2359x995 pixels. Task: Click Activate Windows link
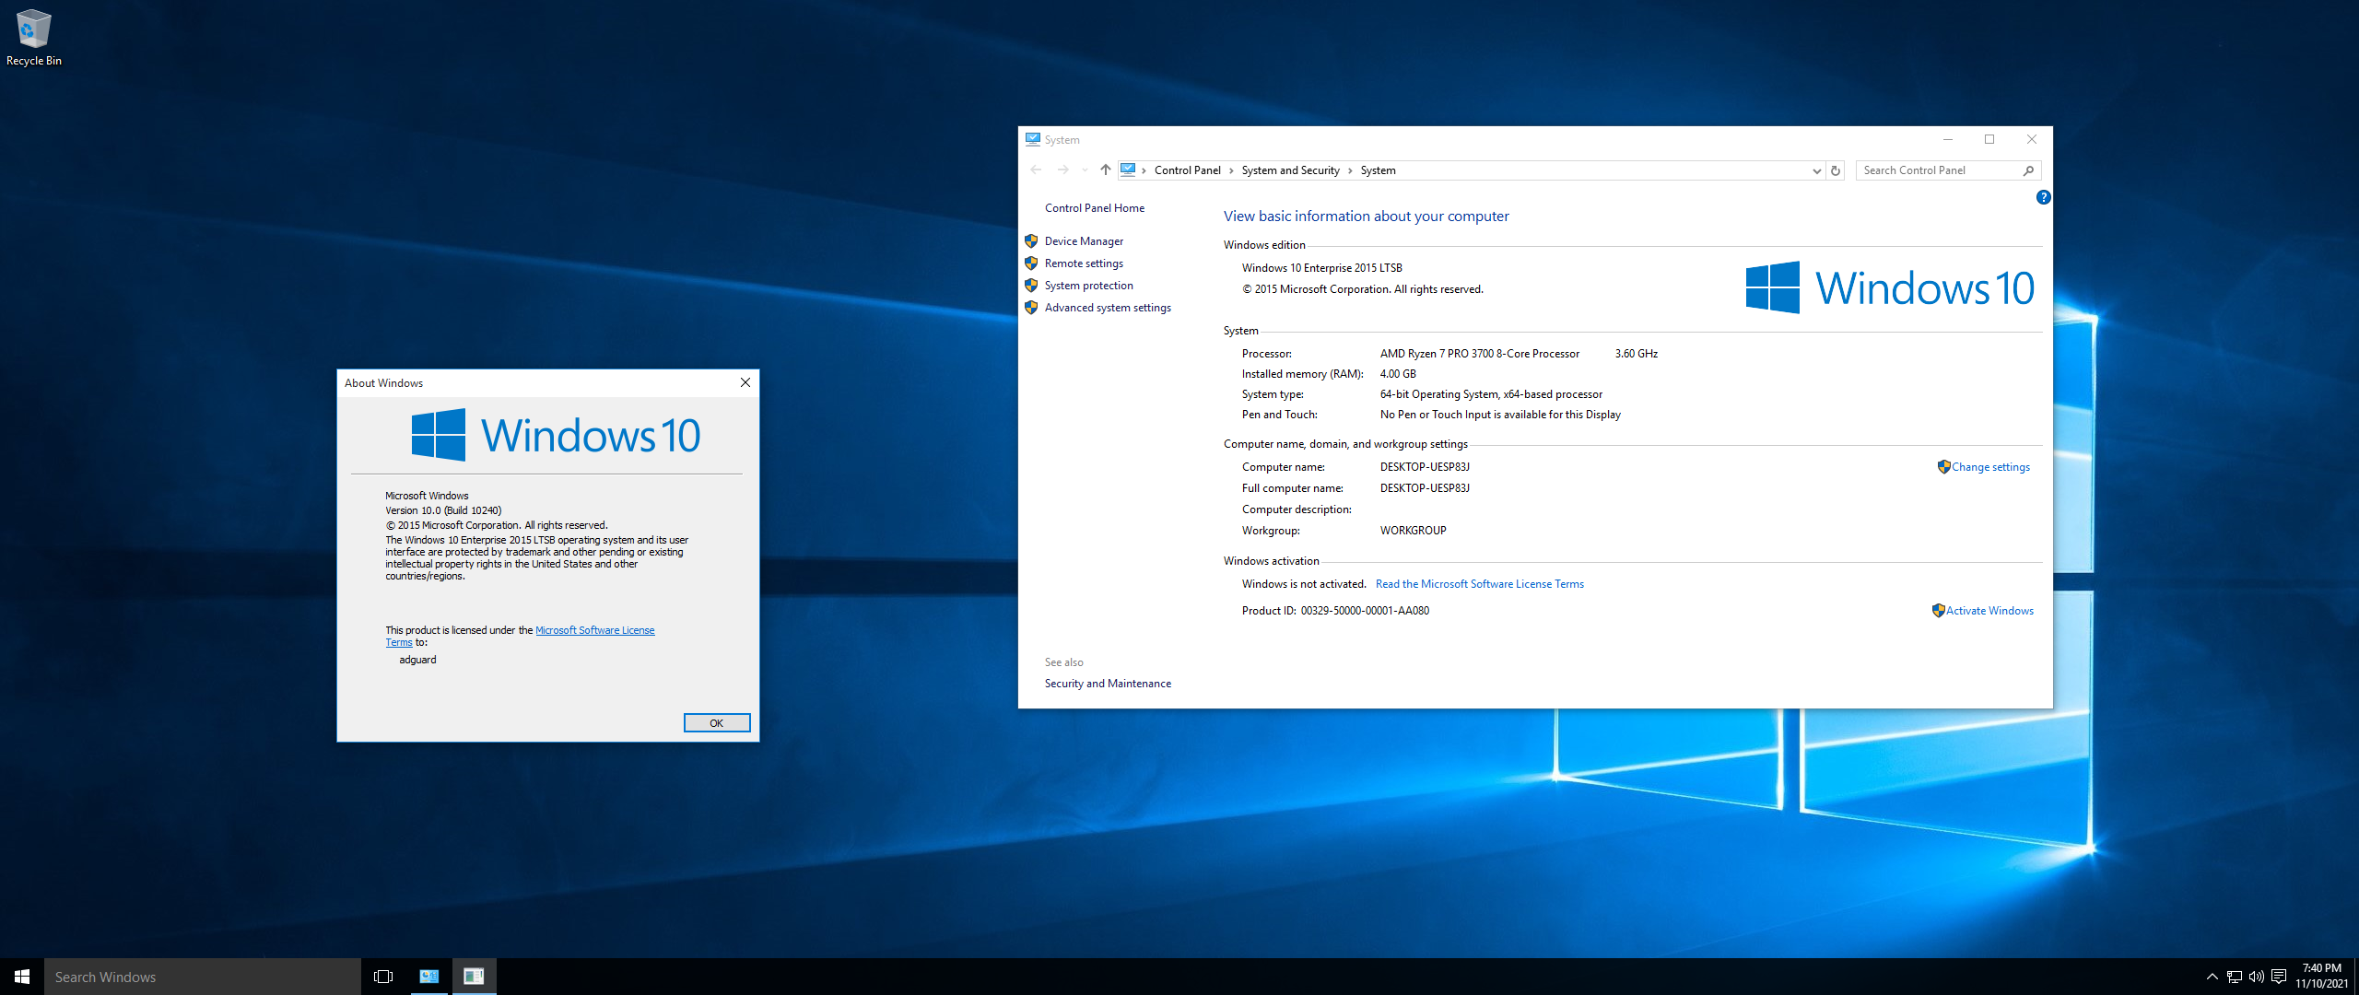[1989, 611]
